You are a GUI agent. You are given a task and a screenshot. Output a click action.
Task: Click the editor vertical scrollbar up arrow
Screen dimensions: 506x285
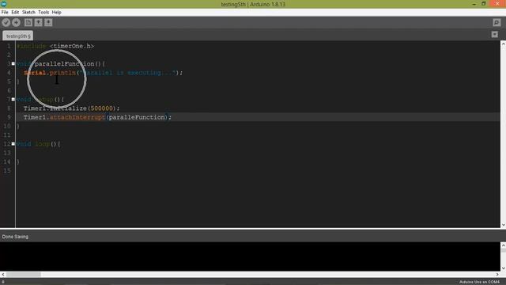(x=503, y=44)
